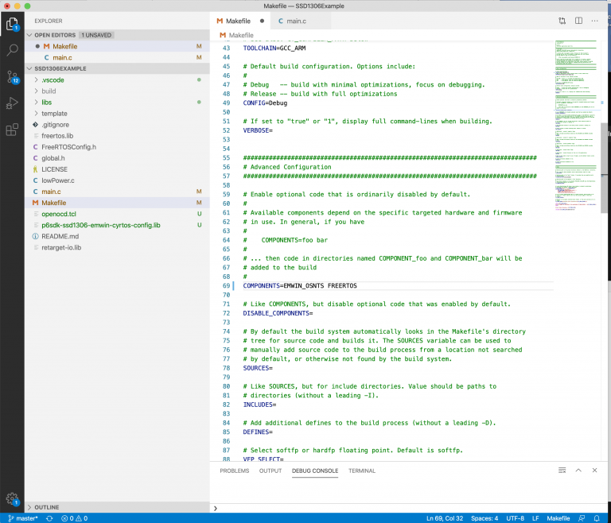Open Changes compare icon in editor toolbar

[562, 21]
